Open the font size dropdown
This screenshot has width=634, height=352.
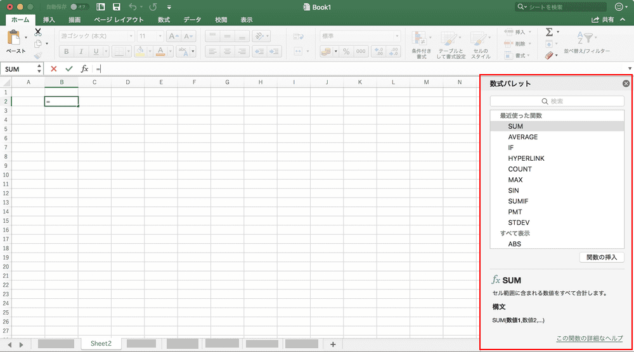point(160,36)
